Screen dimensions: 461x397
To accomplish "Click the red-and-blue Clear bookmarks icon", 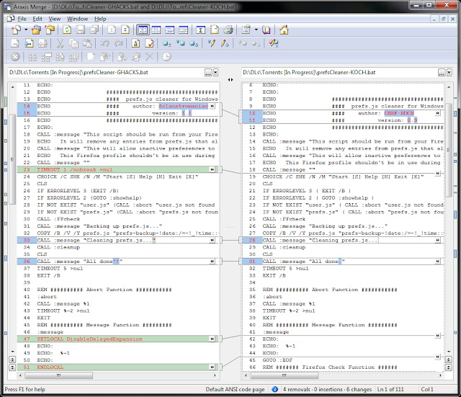I will coord(274,43).
